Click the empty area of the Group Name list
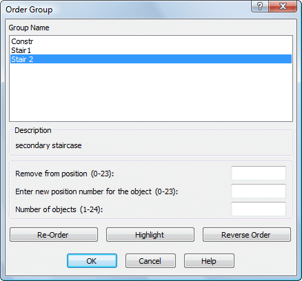Screen dimensions: 302x281 click(x=151, y=92)
